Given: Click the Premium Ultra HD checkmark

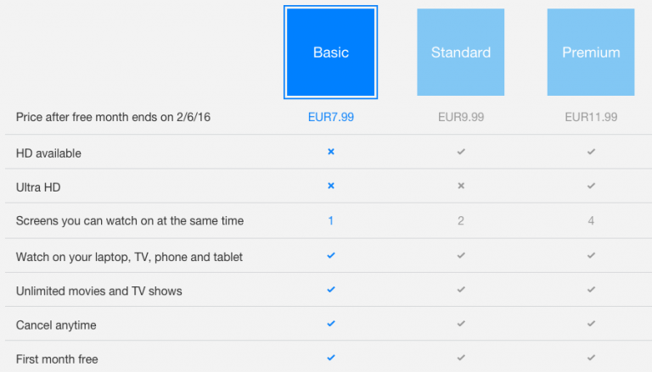Looking at the screenshot, I should [x=591, y=186].
